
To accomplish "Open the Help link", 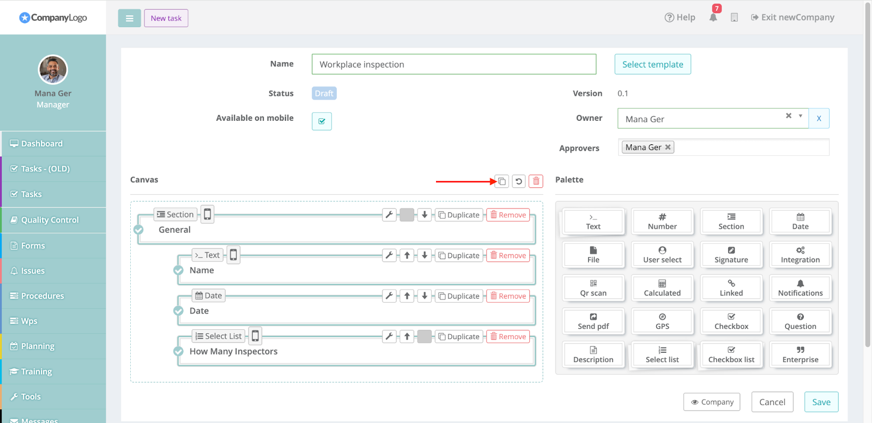I will tap(680, 17).
